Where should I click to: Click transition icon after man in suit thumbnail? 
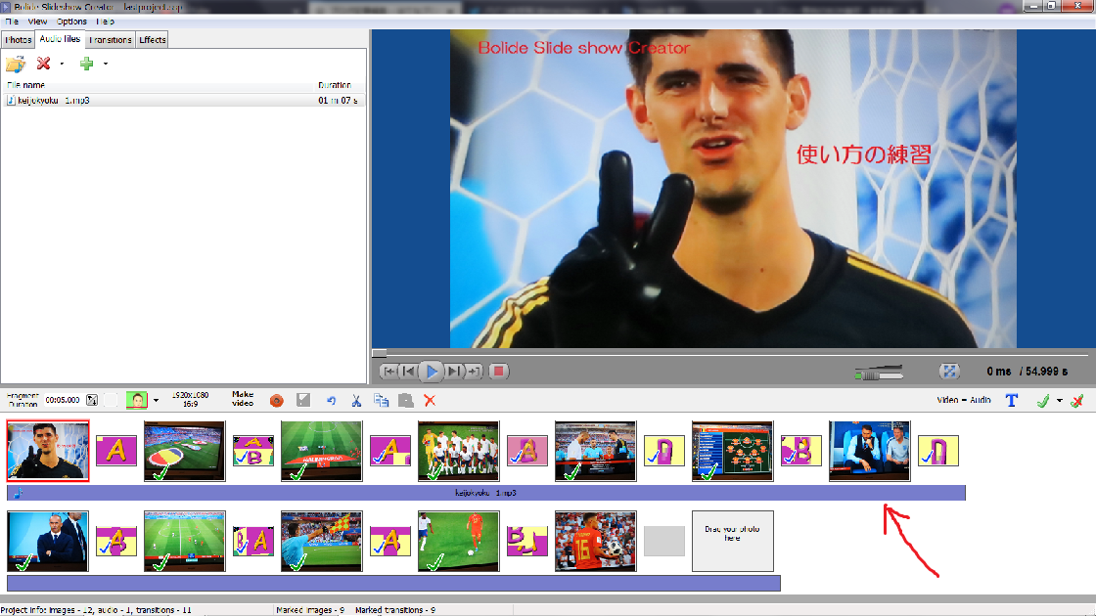116,542
